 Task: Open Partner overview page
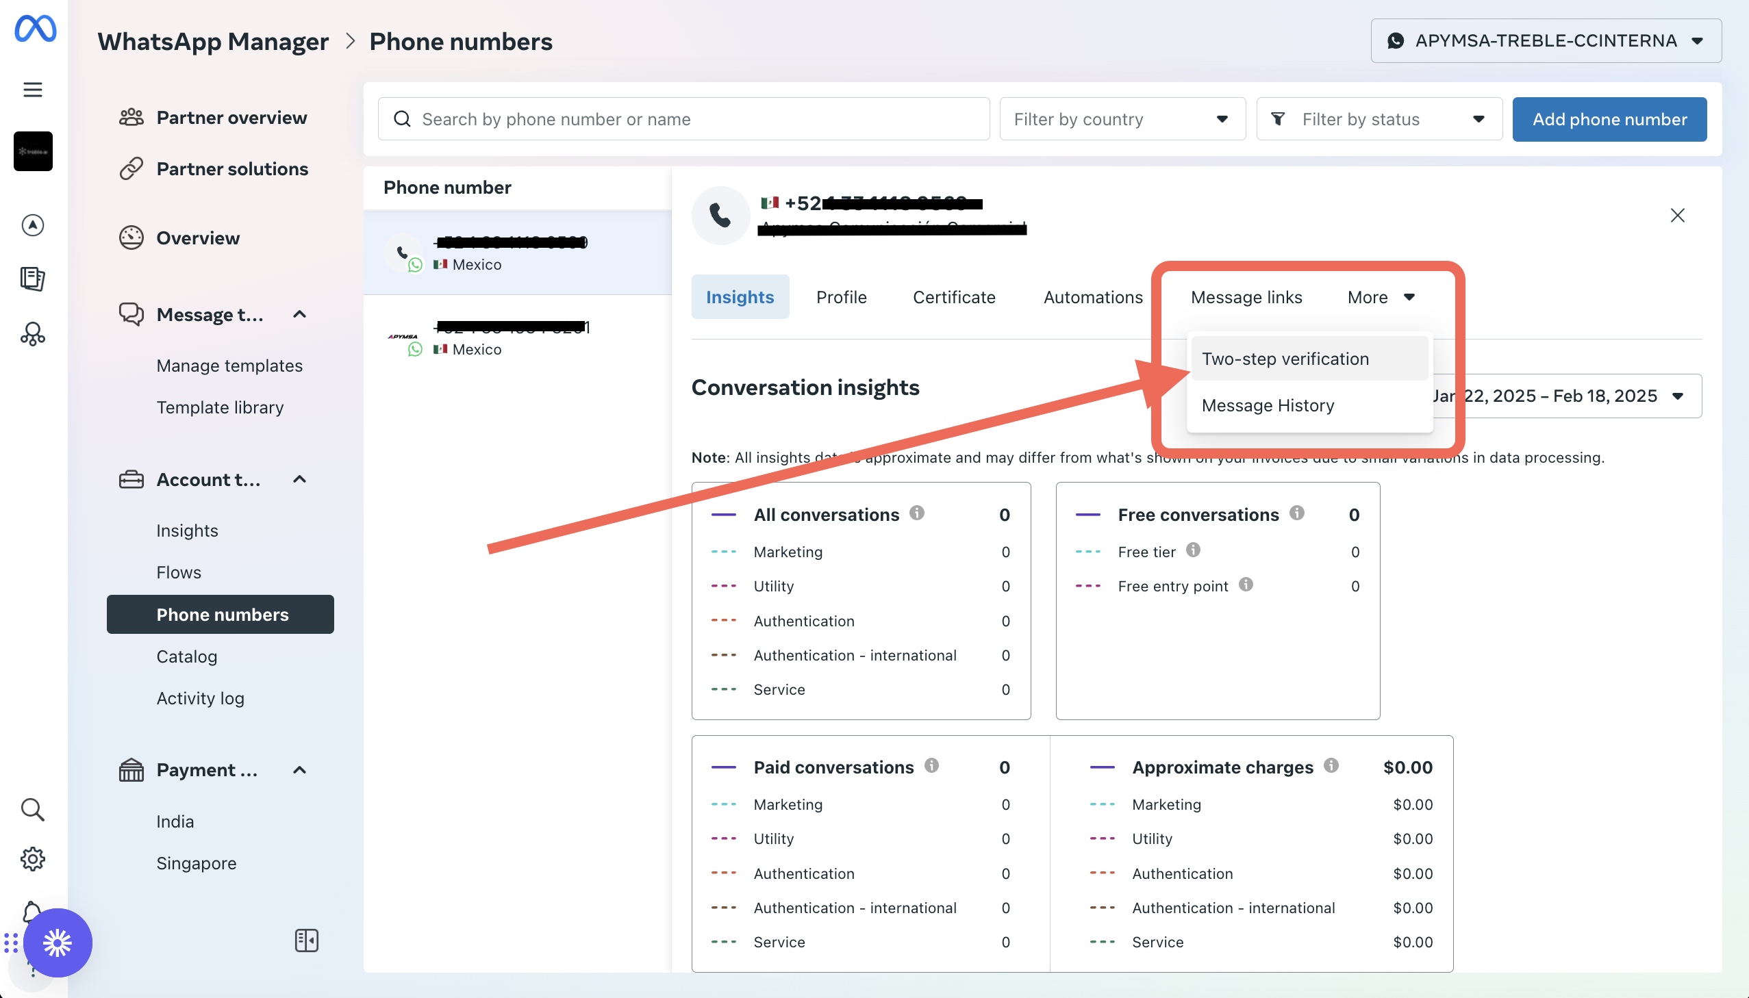click(x=231, y=117)
